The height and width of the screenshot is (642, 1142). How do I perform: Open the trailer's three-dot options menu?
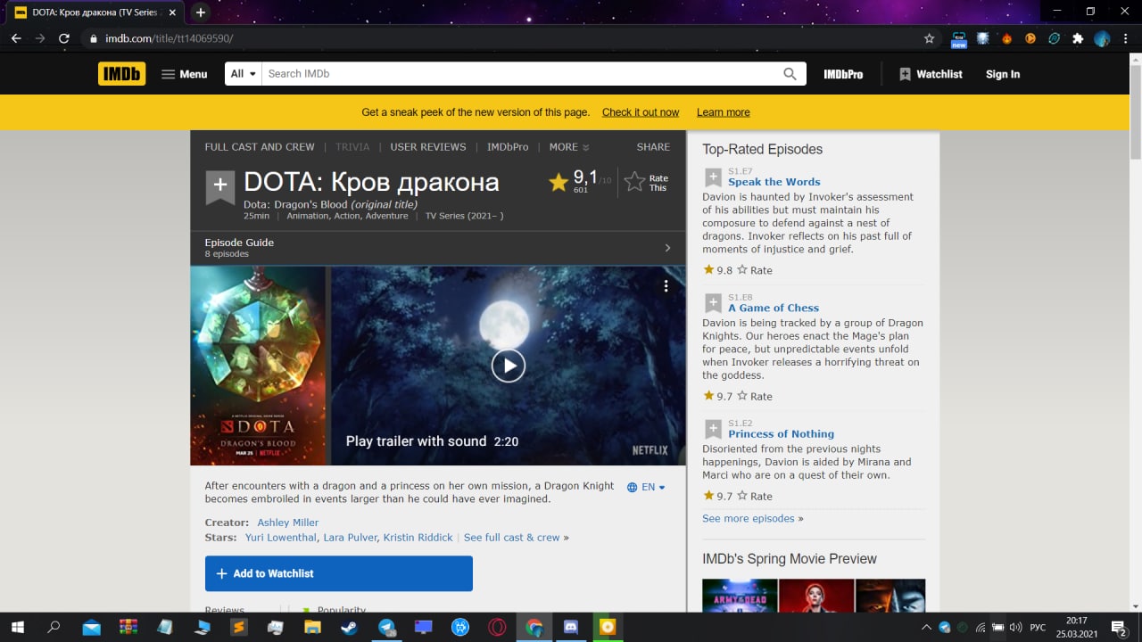click(666, 286)
